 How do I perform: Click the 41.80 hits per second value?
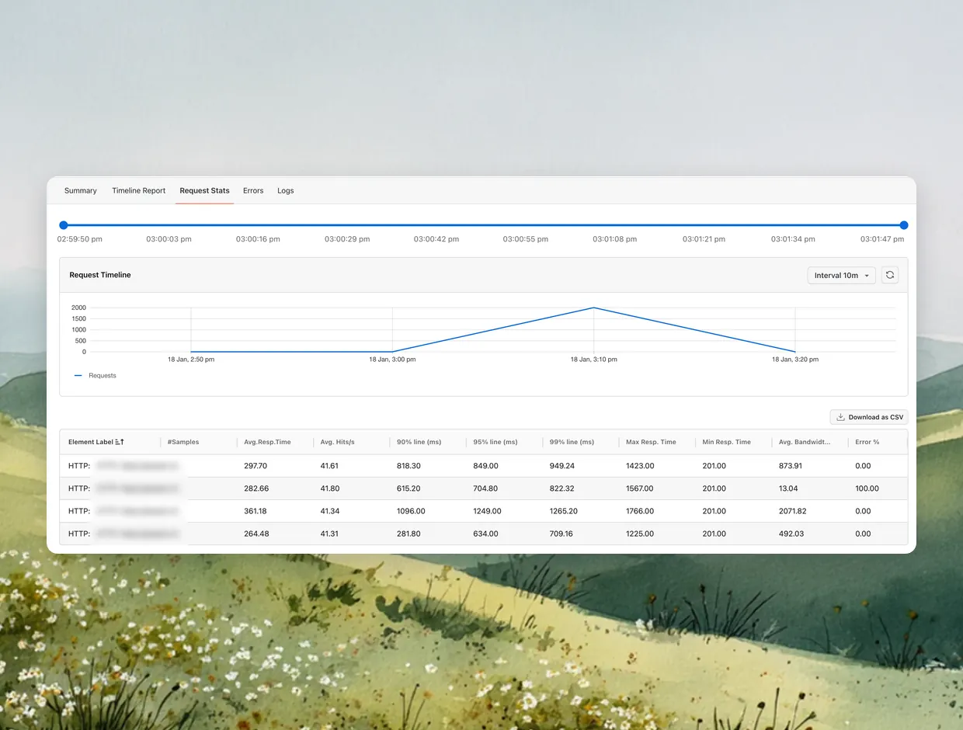pos(329,488)
